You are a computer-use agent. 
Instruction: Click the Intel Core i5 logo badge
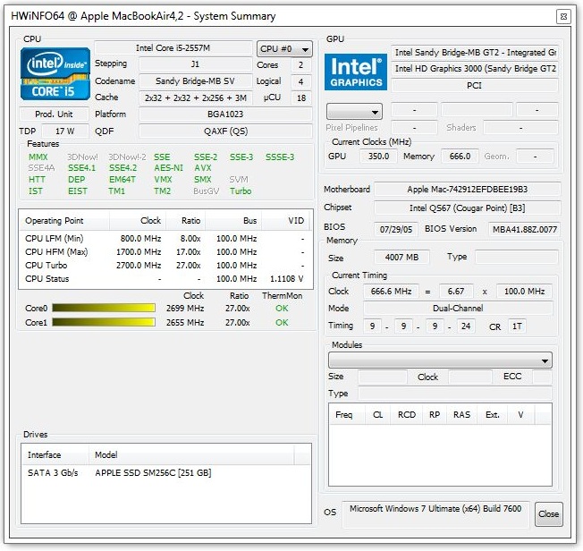coord(55,73)
